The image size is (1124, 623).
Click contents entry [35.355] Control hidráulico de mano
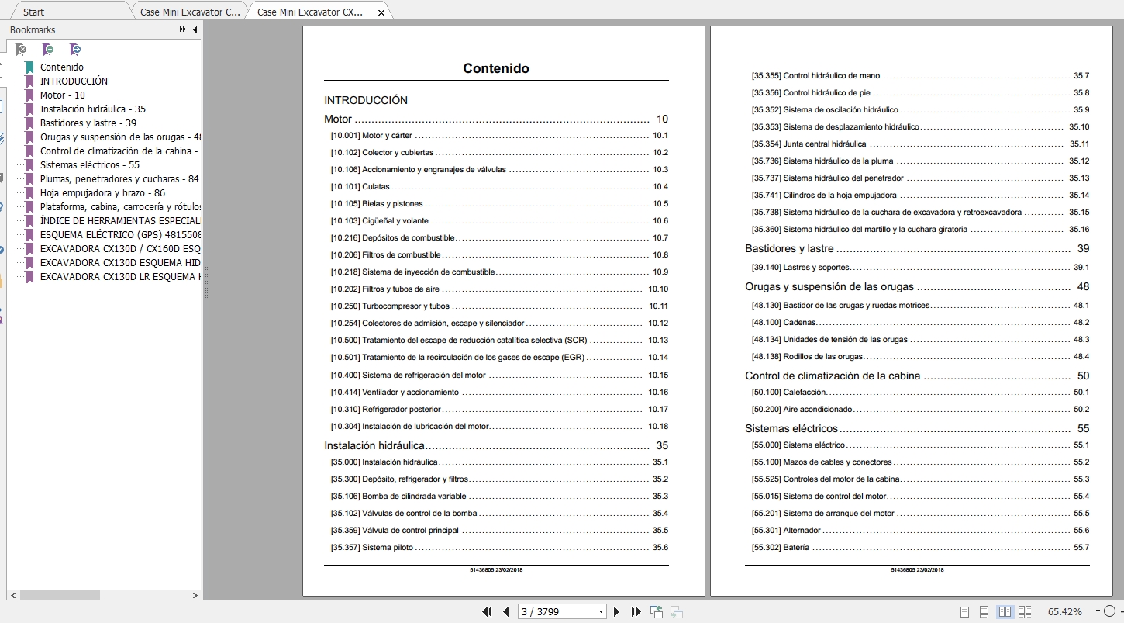[x=920, y=76]
